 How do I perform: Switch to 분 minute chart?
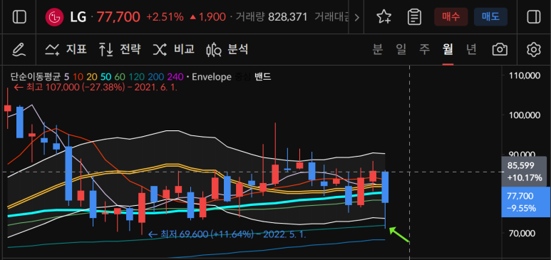click(377, 50)
